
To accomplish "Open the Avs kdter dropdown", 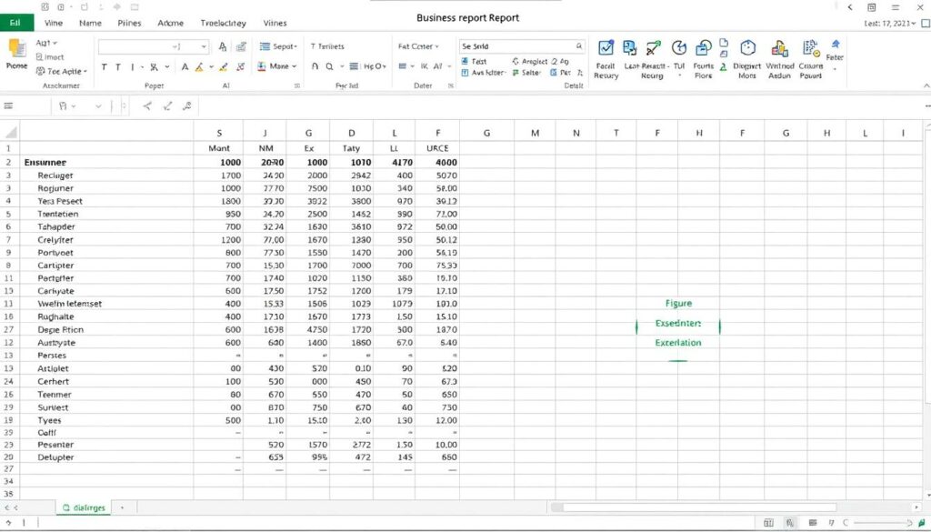I will click(484, 73).
